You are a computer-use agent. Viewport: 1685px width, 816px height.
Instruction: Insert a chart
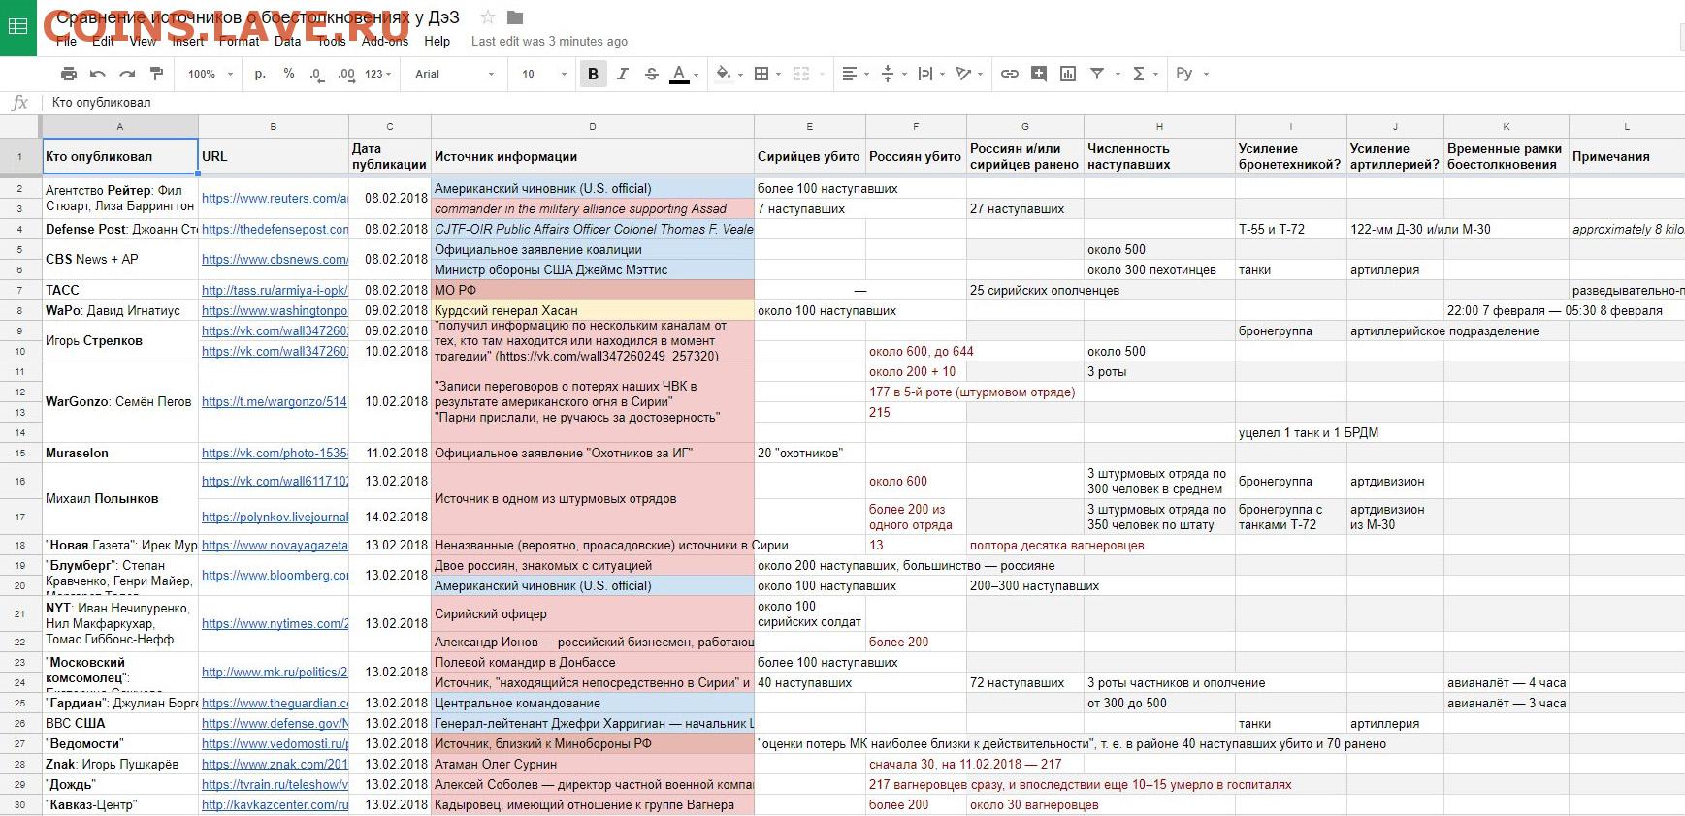(x=1068, y=74)
